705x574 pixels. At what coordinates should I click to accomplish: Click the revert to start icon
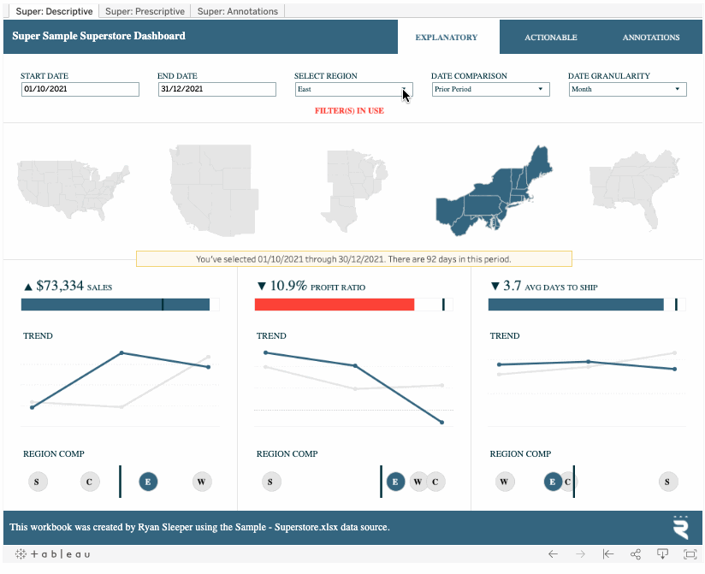coord(608,554)
